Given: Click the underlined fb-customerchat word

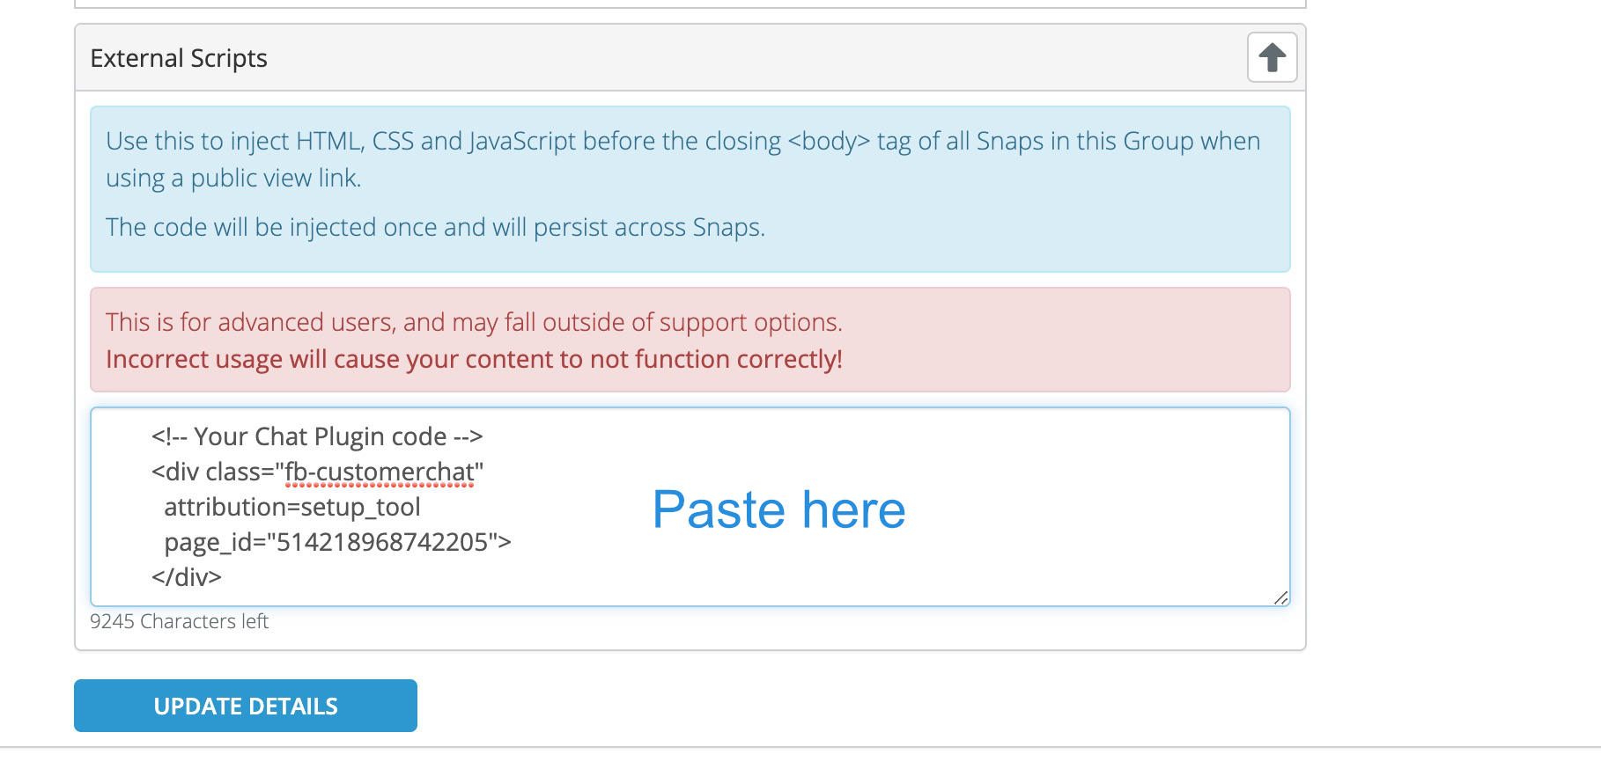Looking at the screenshot, I should point(380,472).
